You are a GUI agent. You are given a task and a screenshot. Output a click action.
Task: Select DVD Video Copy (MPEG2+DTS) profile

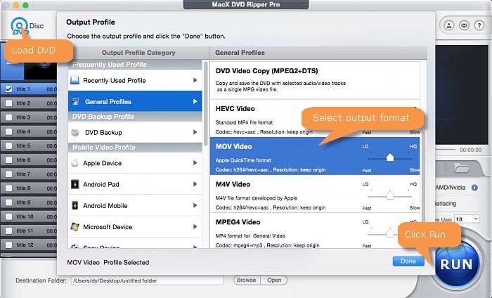pos(315,80)
